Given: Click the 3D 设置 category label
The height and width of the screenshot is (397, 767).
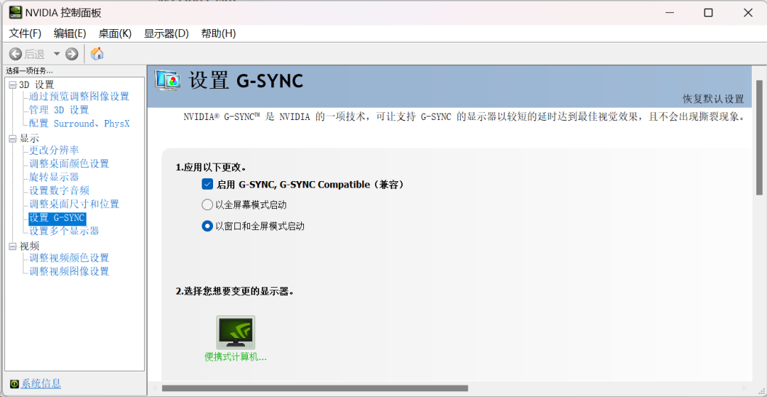Looking at the screenshot, I should pos(37,85).
